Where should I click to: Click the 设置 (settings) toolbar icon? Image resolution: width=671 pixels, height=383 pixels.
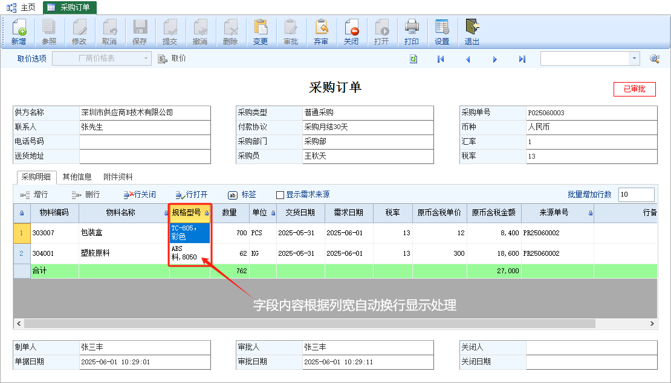click(x=442, y=32)
